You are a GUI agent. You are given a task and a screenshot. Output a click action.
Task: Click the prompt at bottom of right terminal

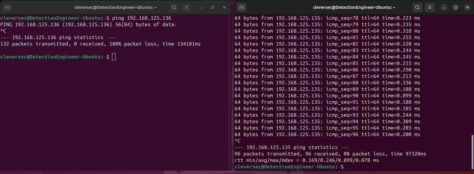coord(289,167)
